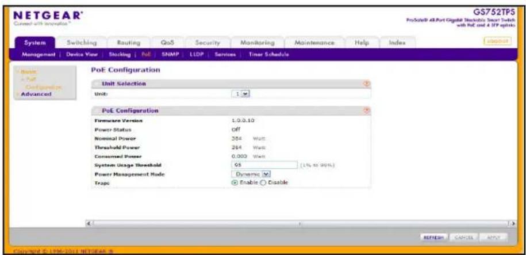The height and width of the screenshot is (255, 526).
Task: Click the scrollbar right arrow
Action: (x=513, y=223)
